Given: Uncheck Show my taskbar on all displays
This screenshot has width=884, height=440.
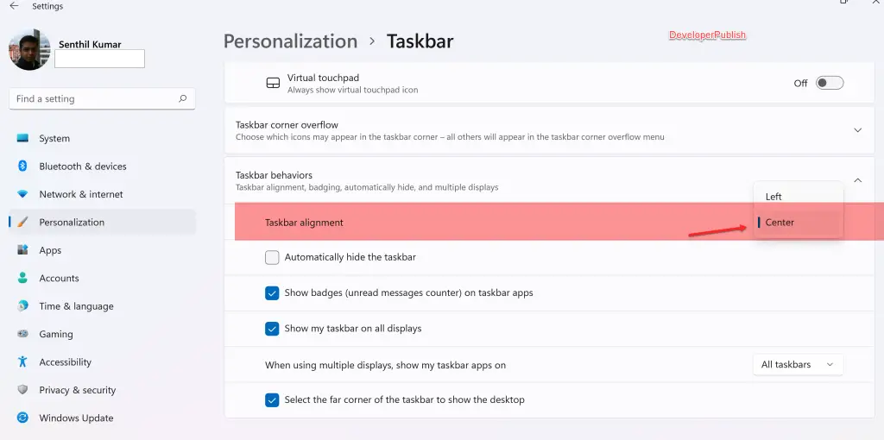Looking at the screenshot, I should tap(272, 329).
